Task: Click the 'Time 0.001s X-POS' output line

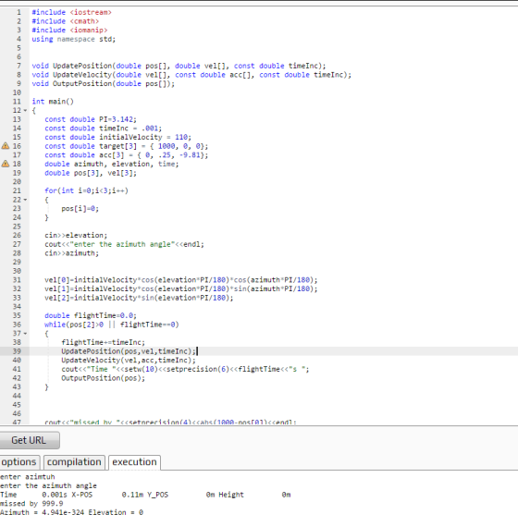Action: 145,495
